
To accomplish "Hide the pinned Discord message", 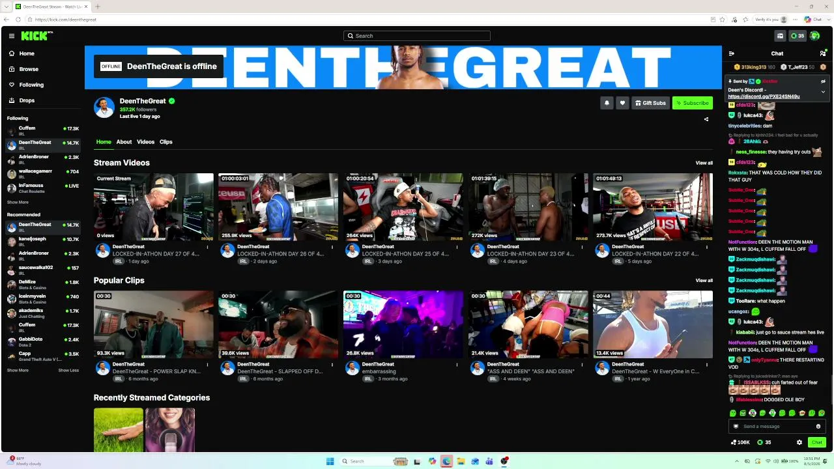I will pos(823,81).
